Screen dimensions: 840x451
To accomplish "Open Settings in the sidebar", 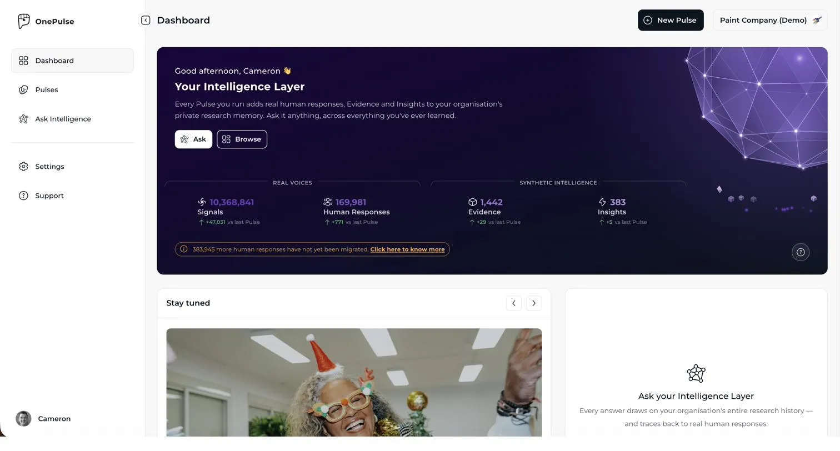I will 72,167.
